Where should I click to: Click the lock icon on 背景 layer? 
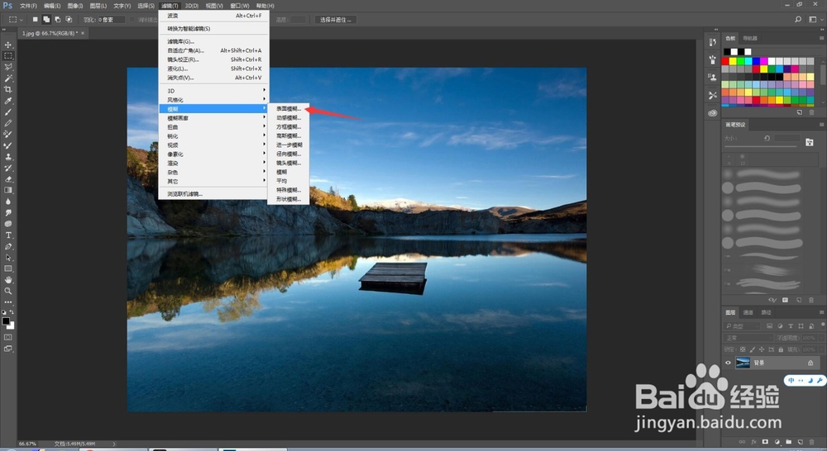[810, 363]
